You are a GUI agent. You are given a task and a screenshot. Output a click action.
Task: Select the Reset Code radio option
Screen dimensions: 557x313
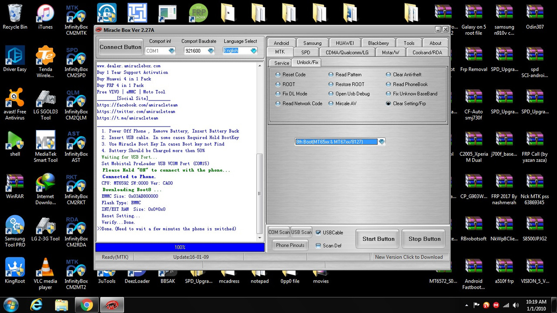tap(291, 75)
